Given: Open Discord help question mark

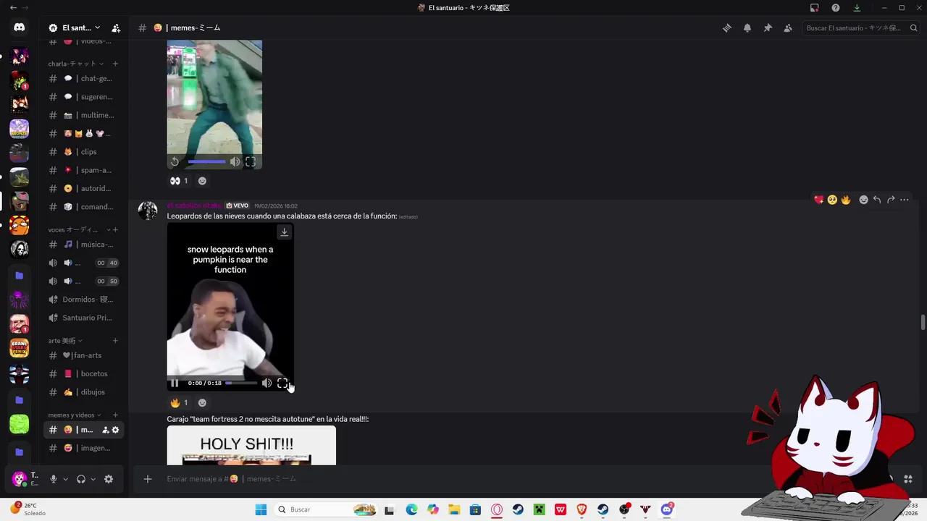Looking at the screenshot, I should (836, 8).
